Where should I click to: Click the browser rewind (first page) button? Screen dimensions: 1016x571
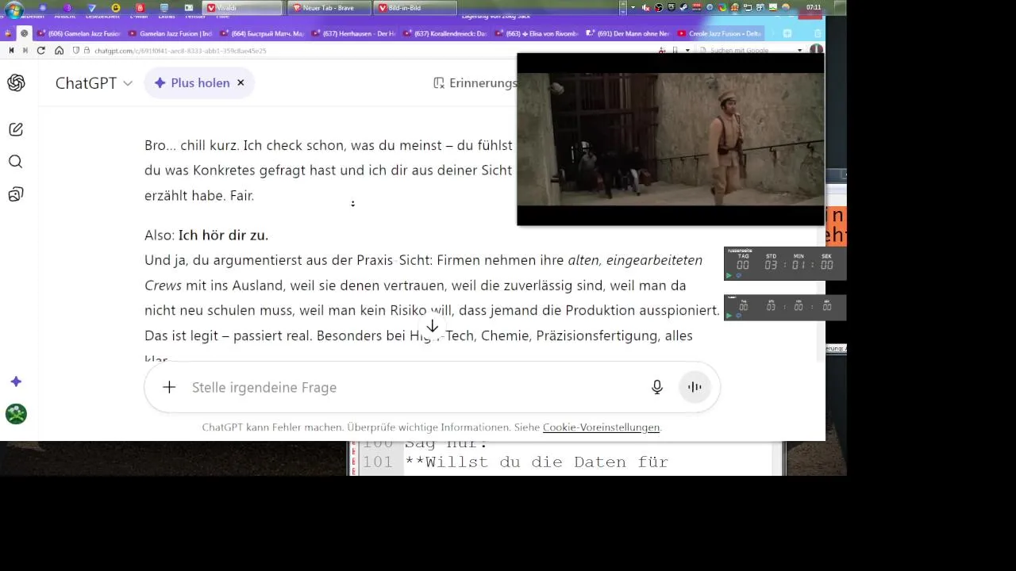[12, 50]
